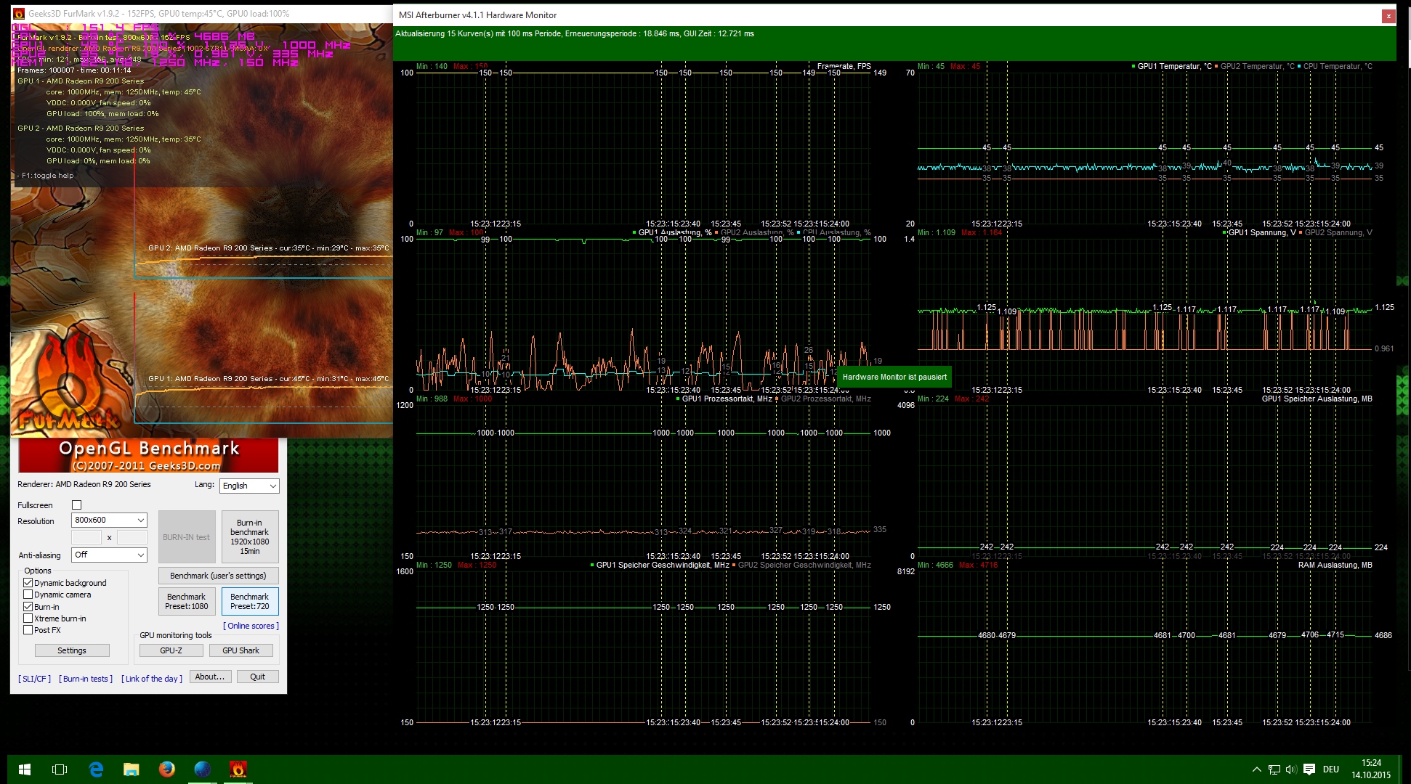Image resolution: width=1411 pixels, height=784 pixels.
Task: Run Benchmark Preset:1080
Action: [186, 601]
